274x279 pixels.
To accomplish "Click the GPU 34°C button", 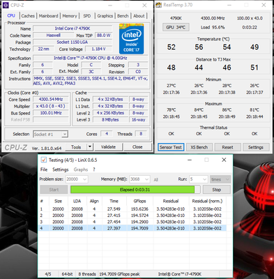I will (x=176, y=27).
